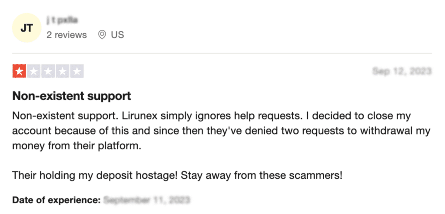The width and height of the screenshot is (445, 214).
Task: Click the "money from their platform." line
Action: click(76, 147)
